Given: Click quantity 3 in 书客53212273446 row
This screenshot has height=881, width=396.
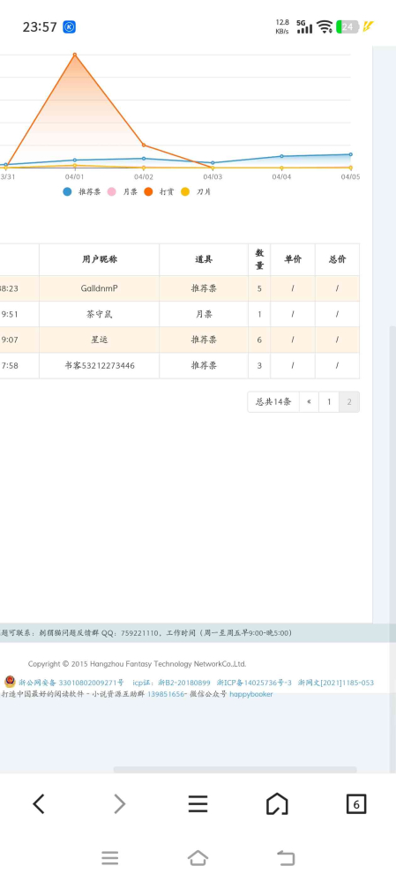Looking at the screenshot, I should click(259, 366).
